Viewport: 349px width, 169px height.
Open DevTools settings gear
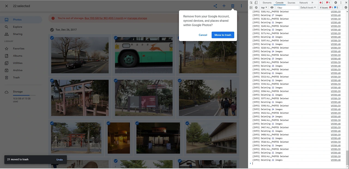(x=336, y=3)
